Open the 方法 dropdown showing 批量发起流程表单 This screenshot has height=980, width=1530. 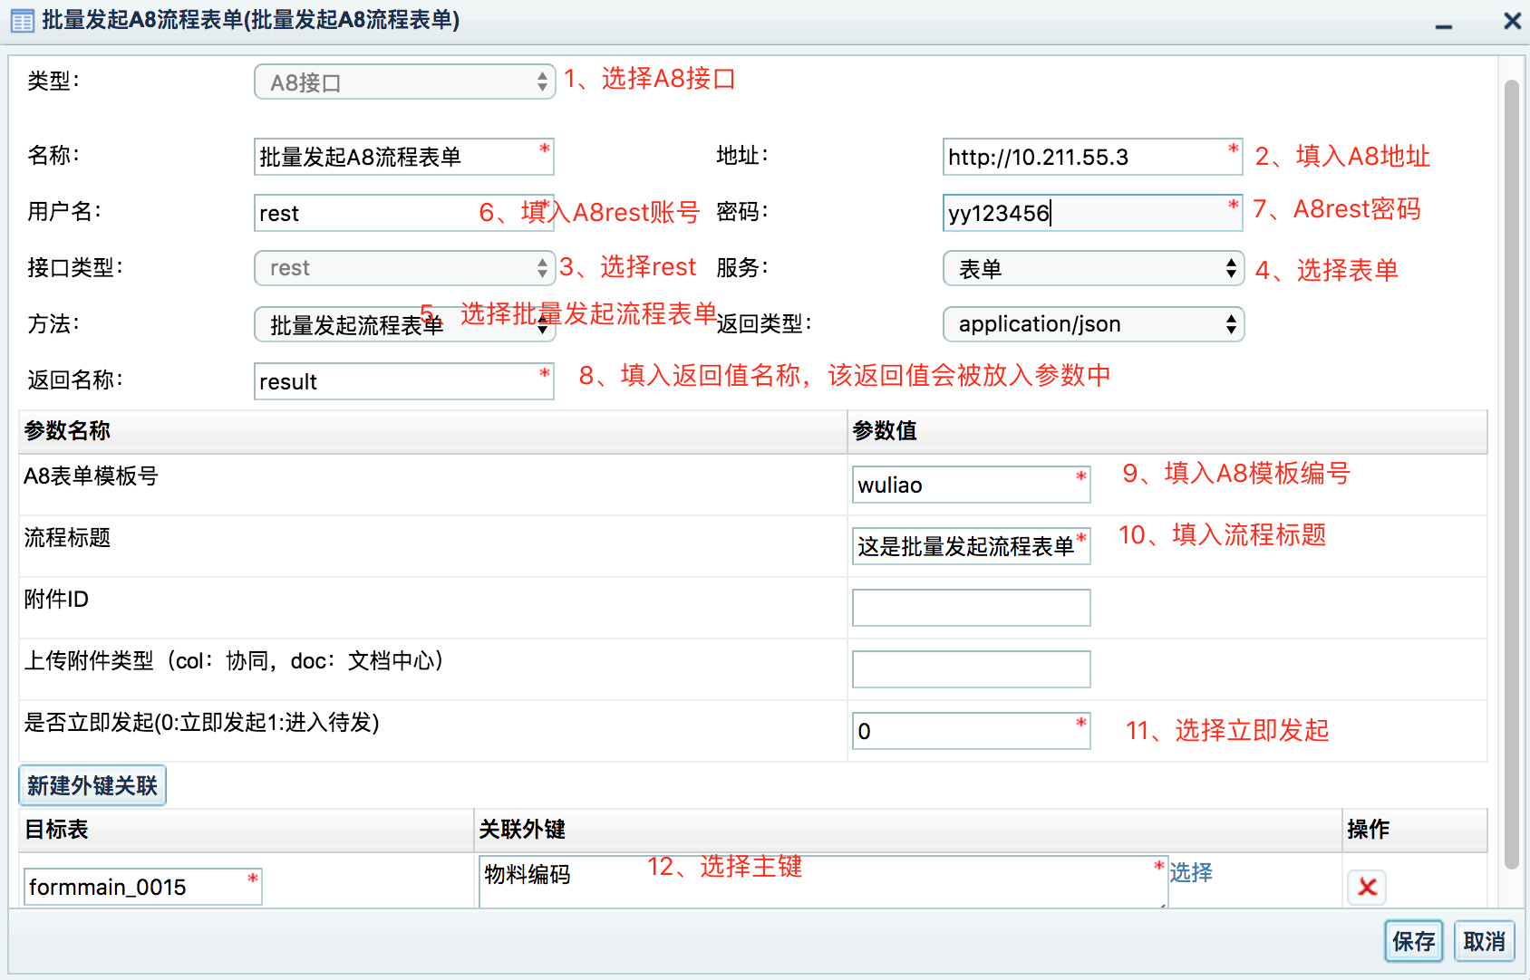tap(404, 324)
